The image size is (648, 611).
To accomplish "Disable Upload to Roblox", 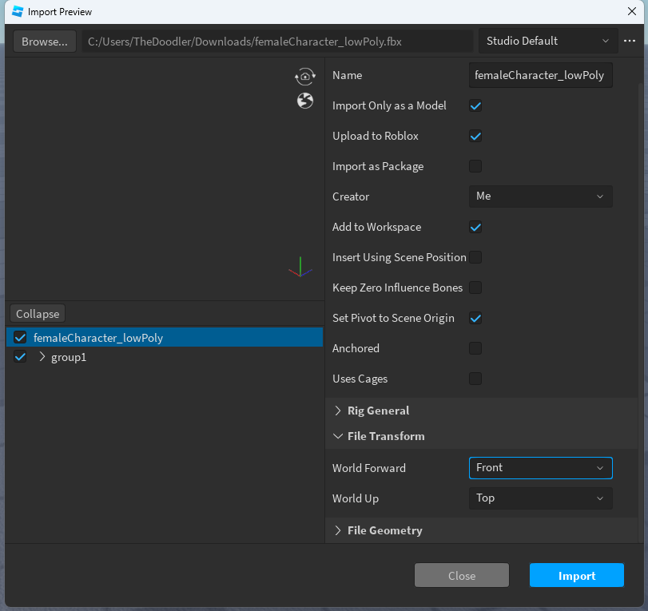I will pos(475,136).
